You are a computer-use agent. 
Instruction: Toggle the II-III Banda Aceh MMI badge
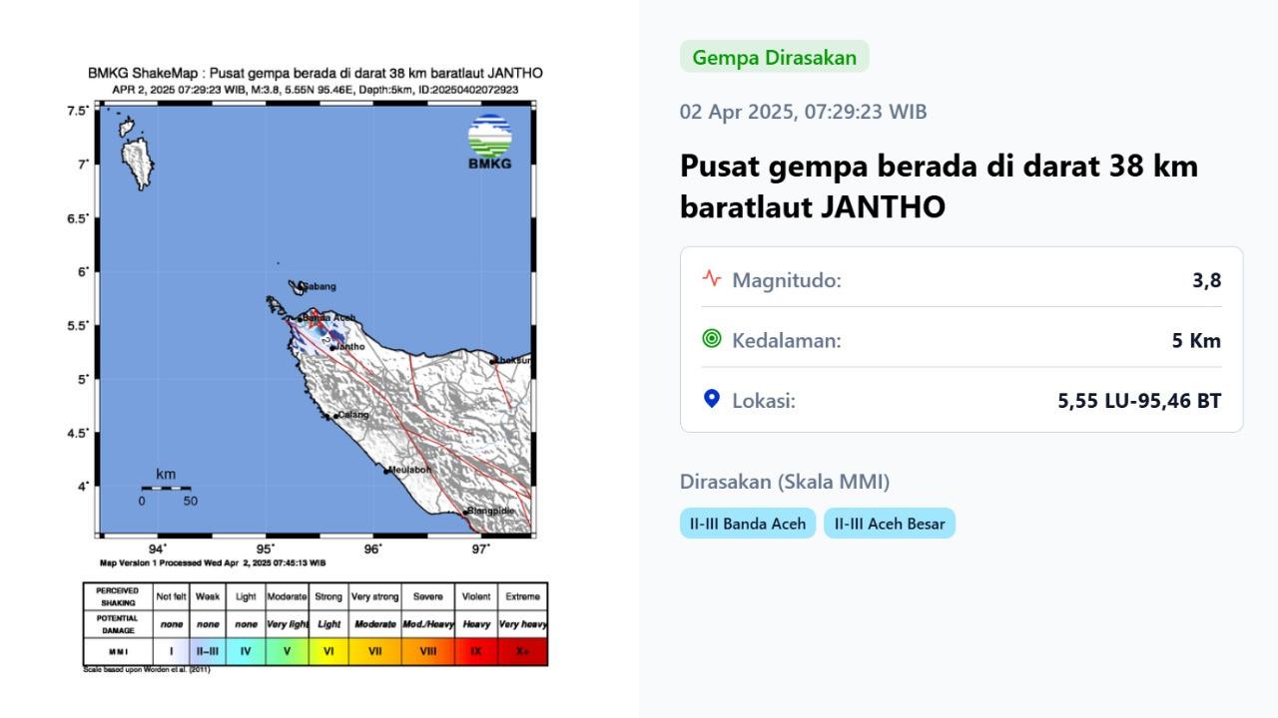[747, 523]
